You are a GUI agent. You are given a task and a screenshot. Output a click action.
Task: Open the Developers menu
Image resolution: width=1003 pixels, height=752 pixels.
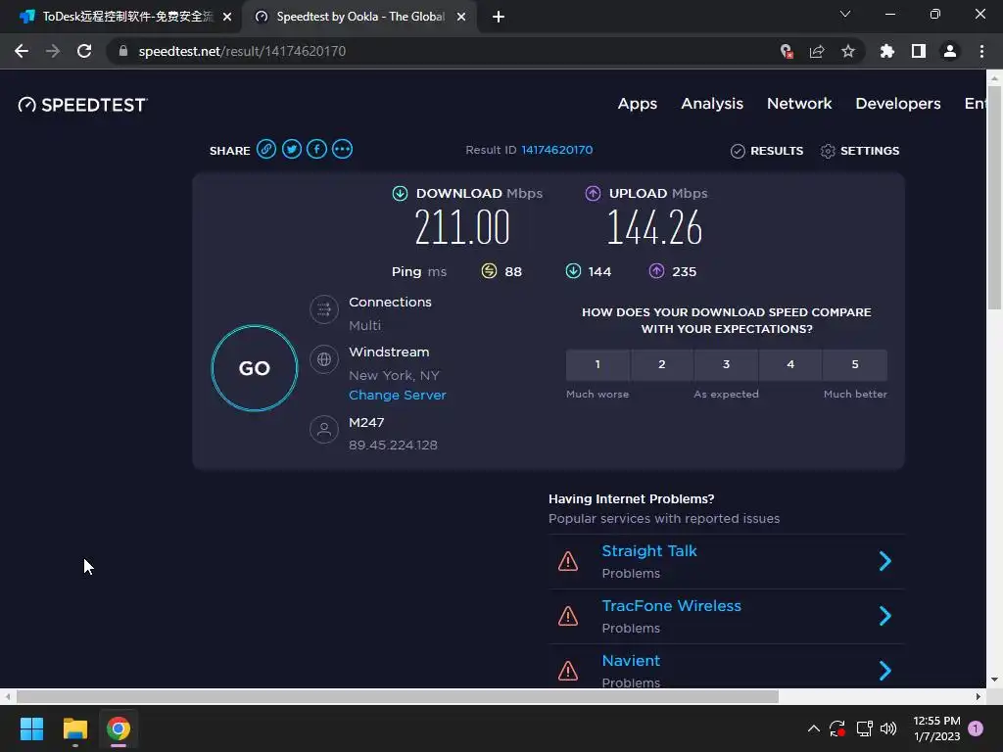(898, 104)
